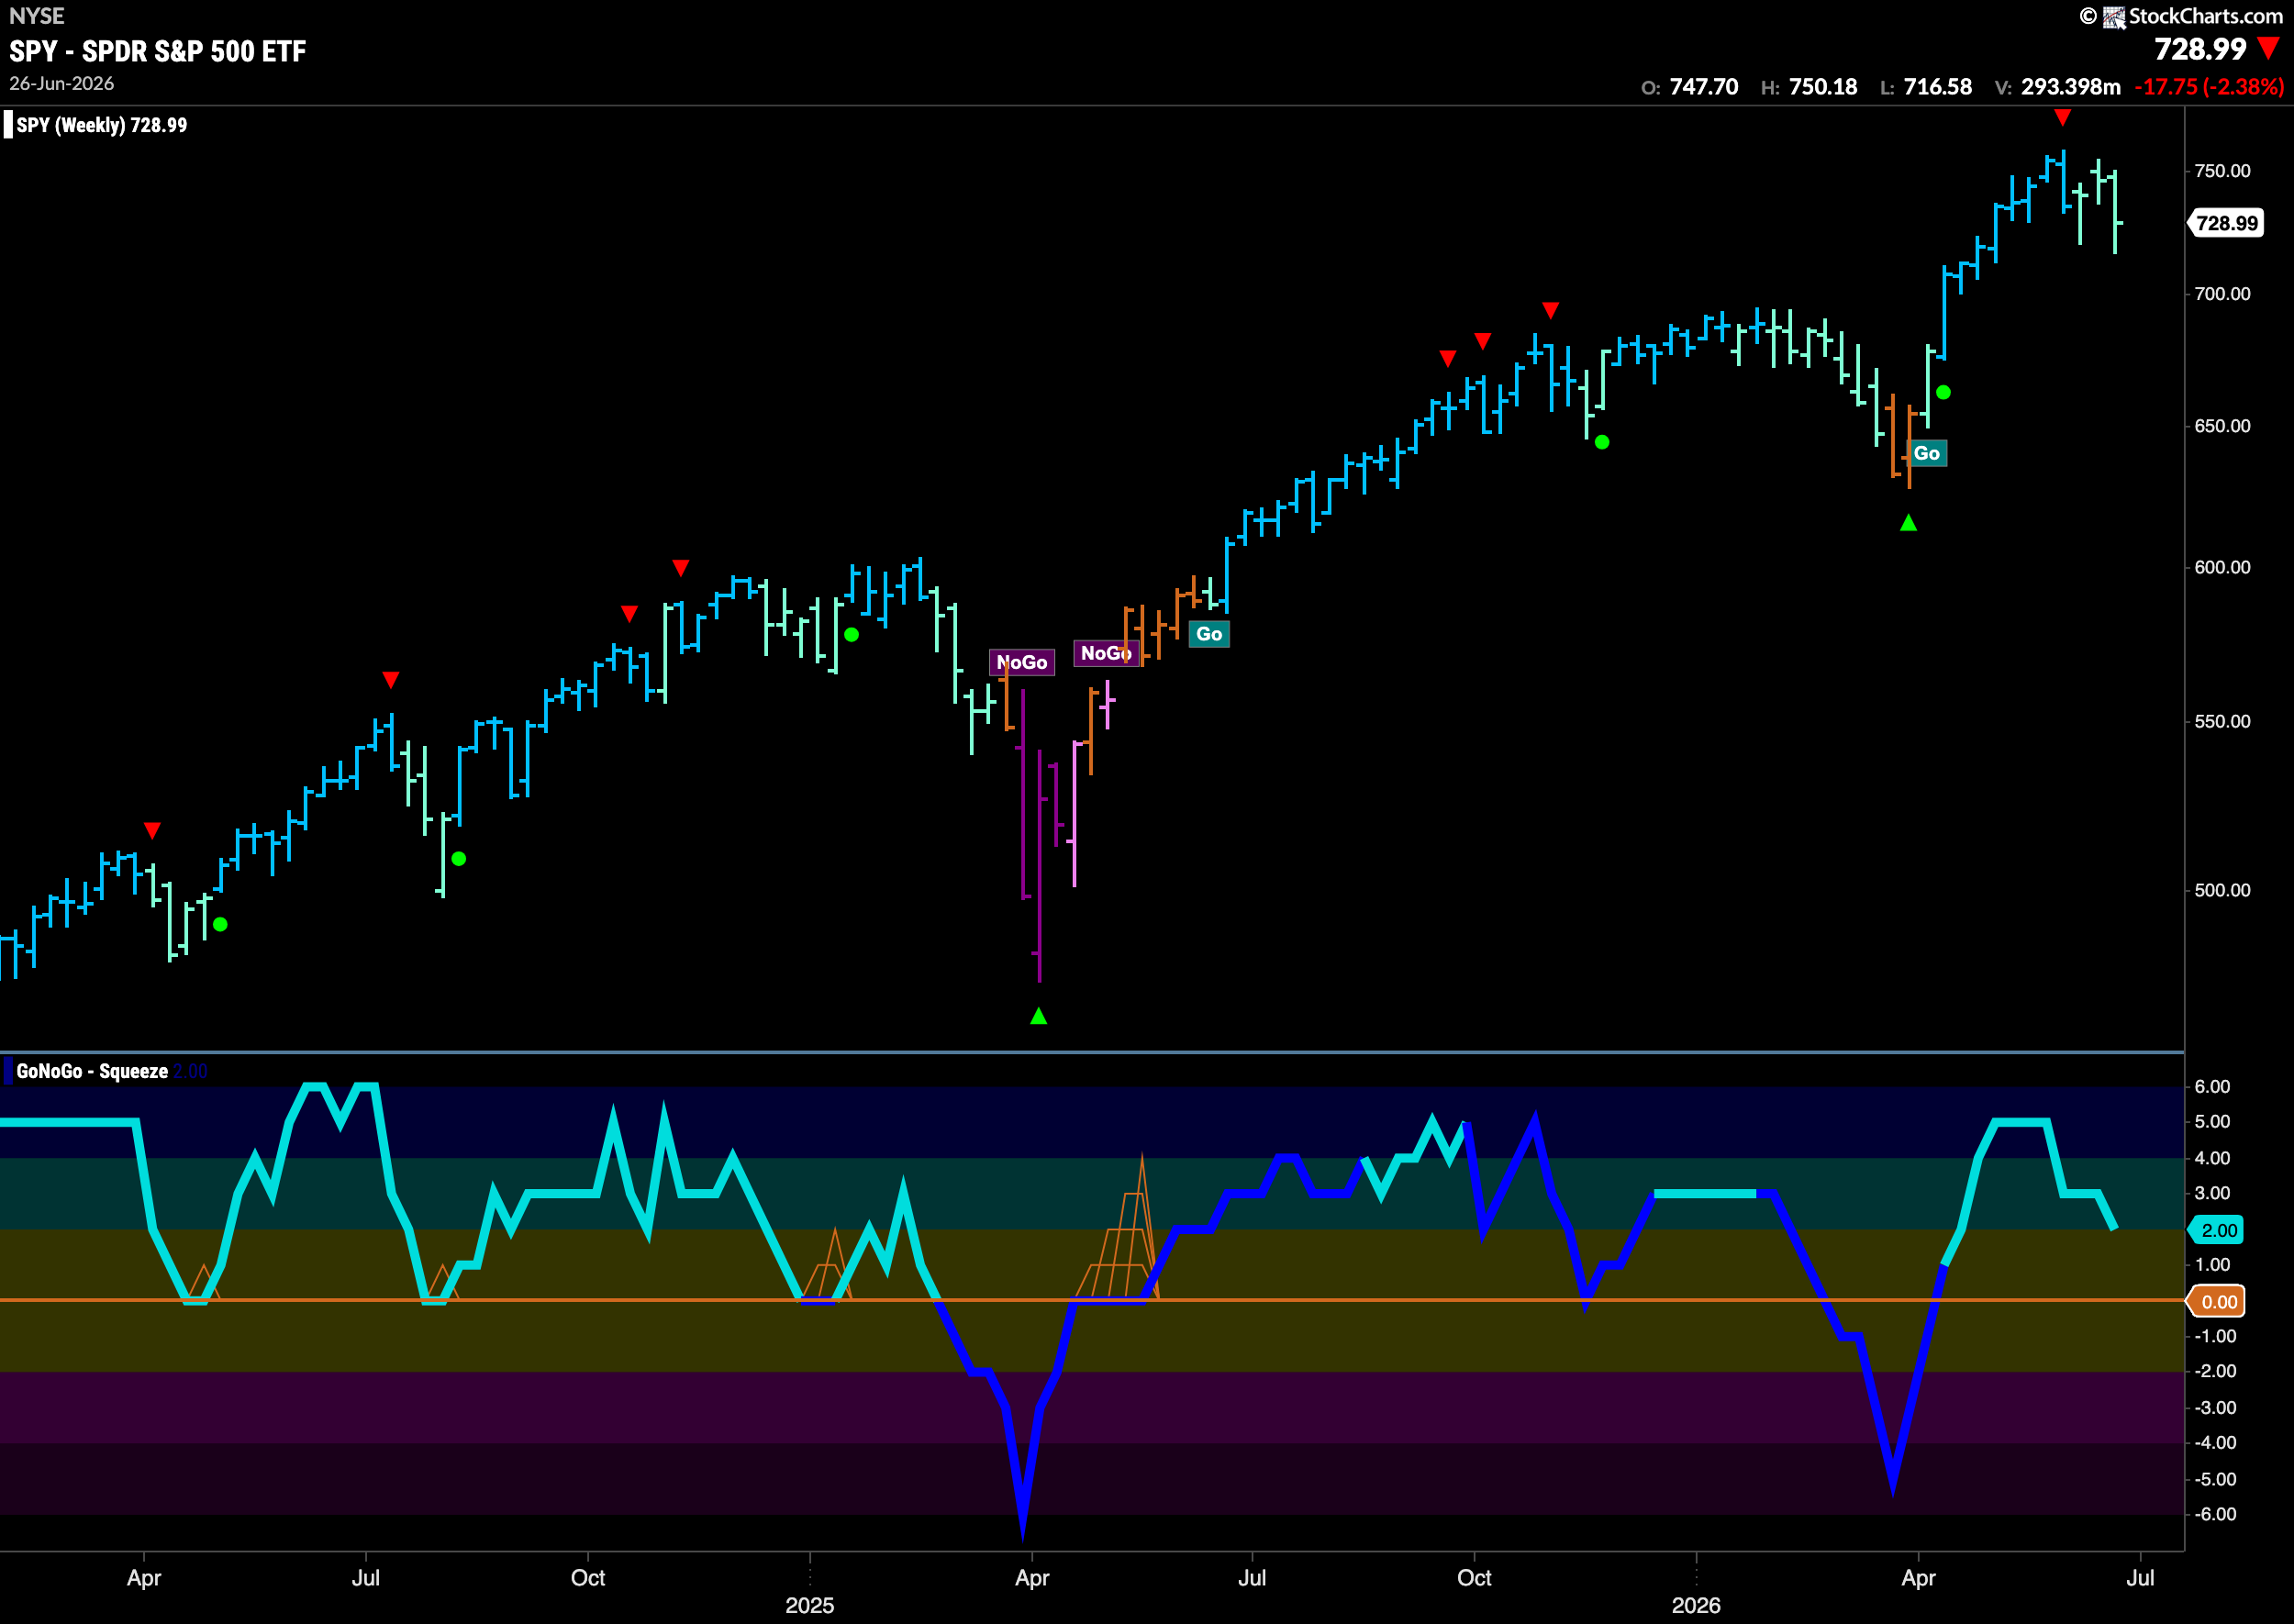
Task: Click the volume value 293.398m
Action: [x=2071, y=87]
